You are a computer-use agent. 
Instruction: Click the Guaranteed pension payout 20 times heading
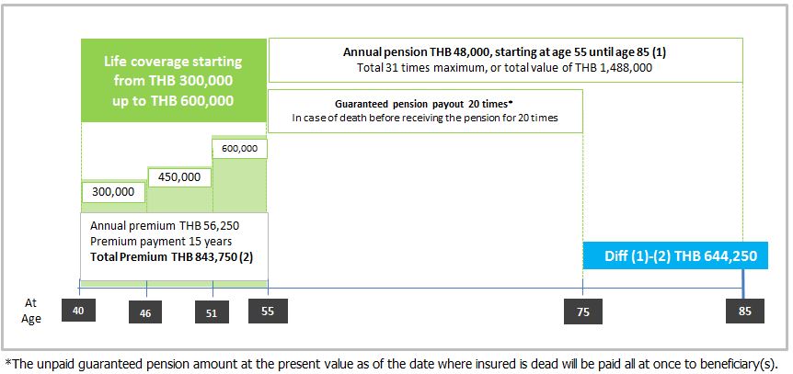click(x=425, y=103)
